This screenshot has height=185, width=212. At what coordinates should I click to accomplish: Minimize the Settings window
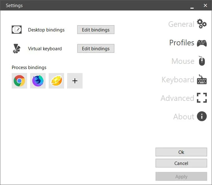(x=192, y=8)
